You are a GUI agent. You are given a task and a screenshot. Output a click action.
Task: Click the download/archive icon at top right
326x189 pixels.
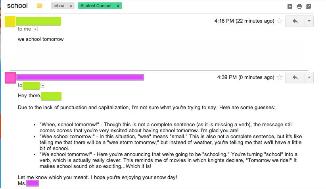[290, 6]
